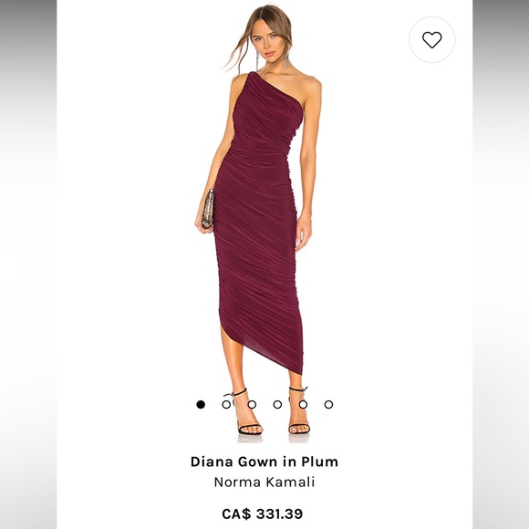529x529 pixels.
Task: Open the Norma Kamali brand link
Action: (264, 482)
